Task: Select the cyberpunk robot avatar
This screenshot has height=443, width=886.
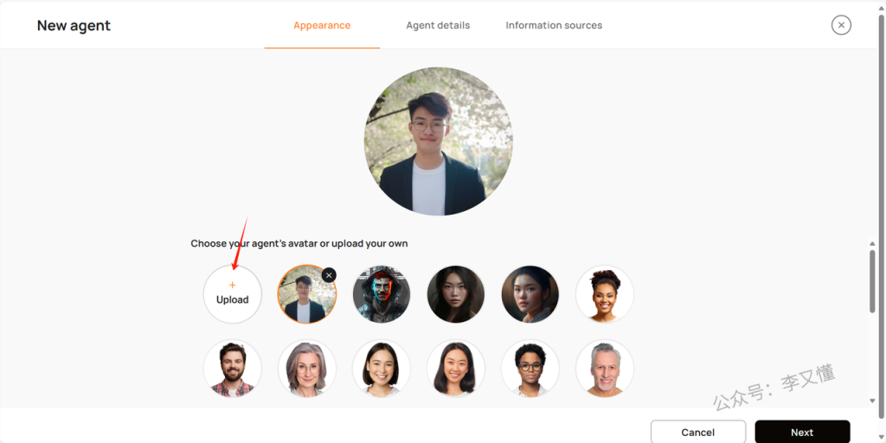Action: (x=382, y=294)
